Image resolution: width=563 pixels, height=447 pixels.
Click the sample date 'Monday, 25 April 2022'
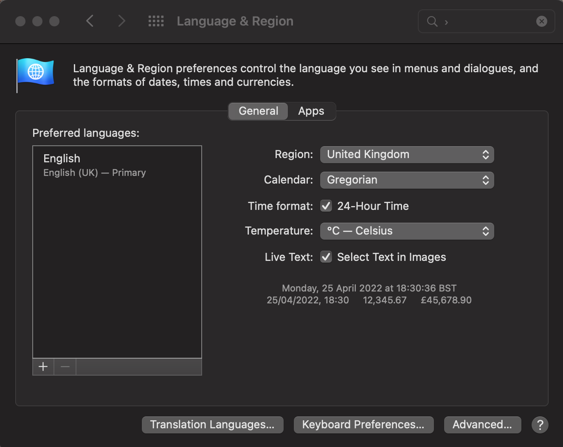coord(332,288)
